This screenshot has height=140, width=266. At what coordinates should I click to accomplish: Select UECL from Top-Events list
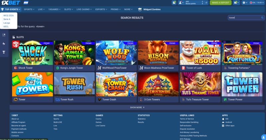[6, 27]
